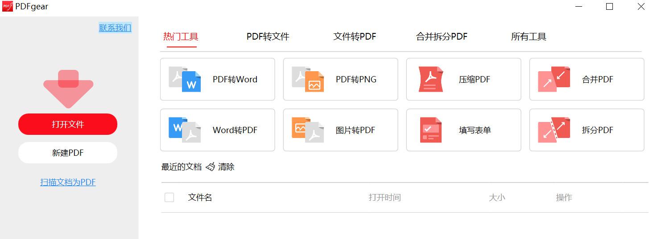Image resolution: width=649 pixels, height=239 pixels.
Task: Click the 拆分PDF tool icon
Action: (x=554, y=130)
